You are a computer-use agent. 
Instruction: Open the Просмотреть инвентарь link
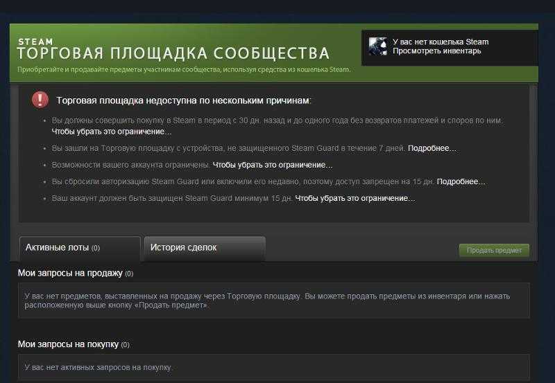click(437, 51)
